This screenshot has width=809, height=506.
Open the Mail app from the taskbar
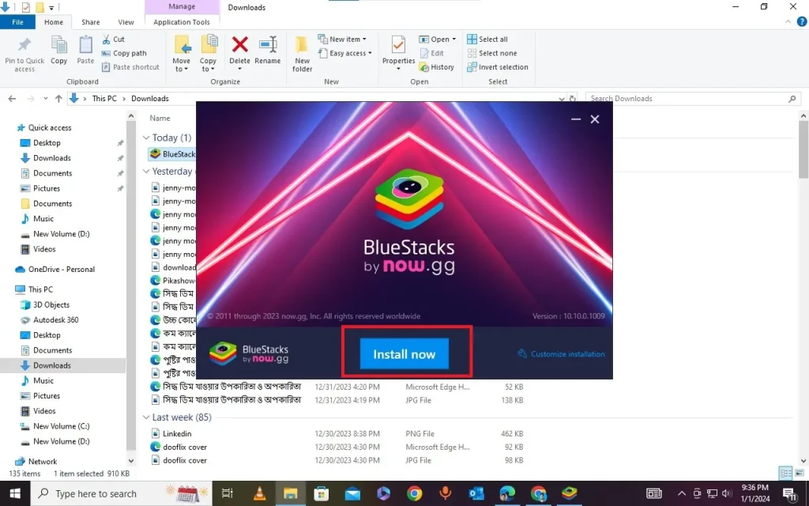click(352, 493)
